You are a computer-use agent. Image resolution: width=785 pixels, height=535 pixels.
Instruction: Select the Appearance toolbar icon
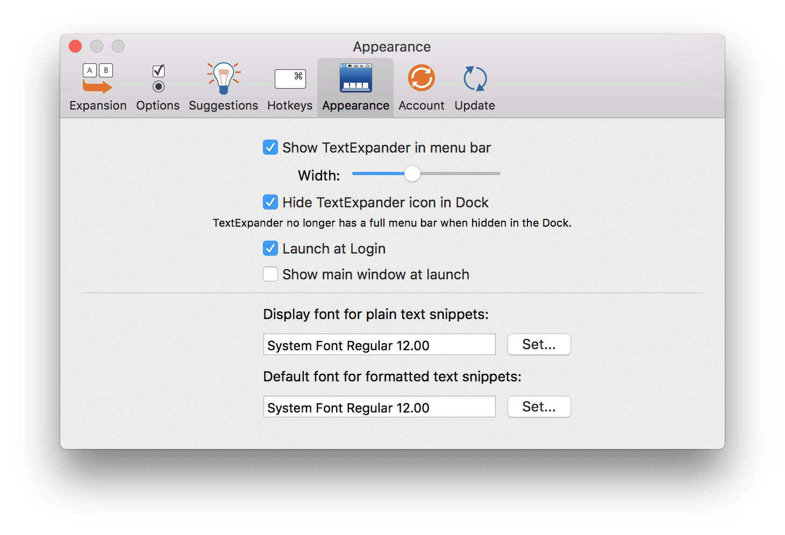(x=356, y=87)
